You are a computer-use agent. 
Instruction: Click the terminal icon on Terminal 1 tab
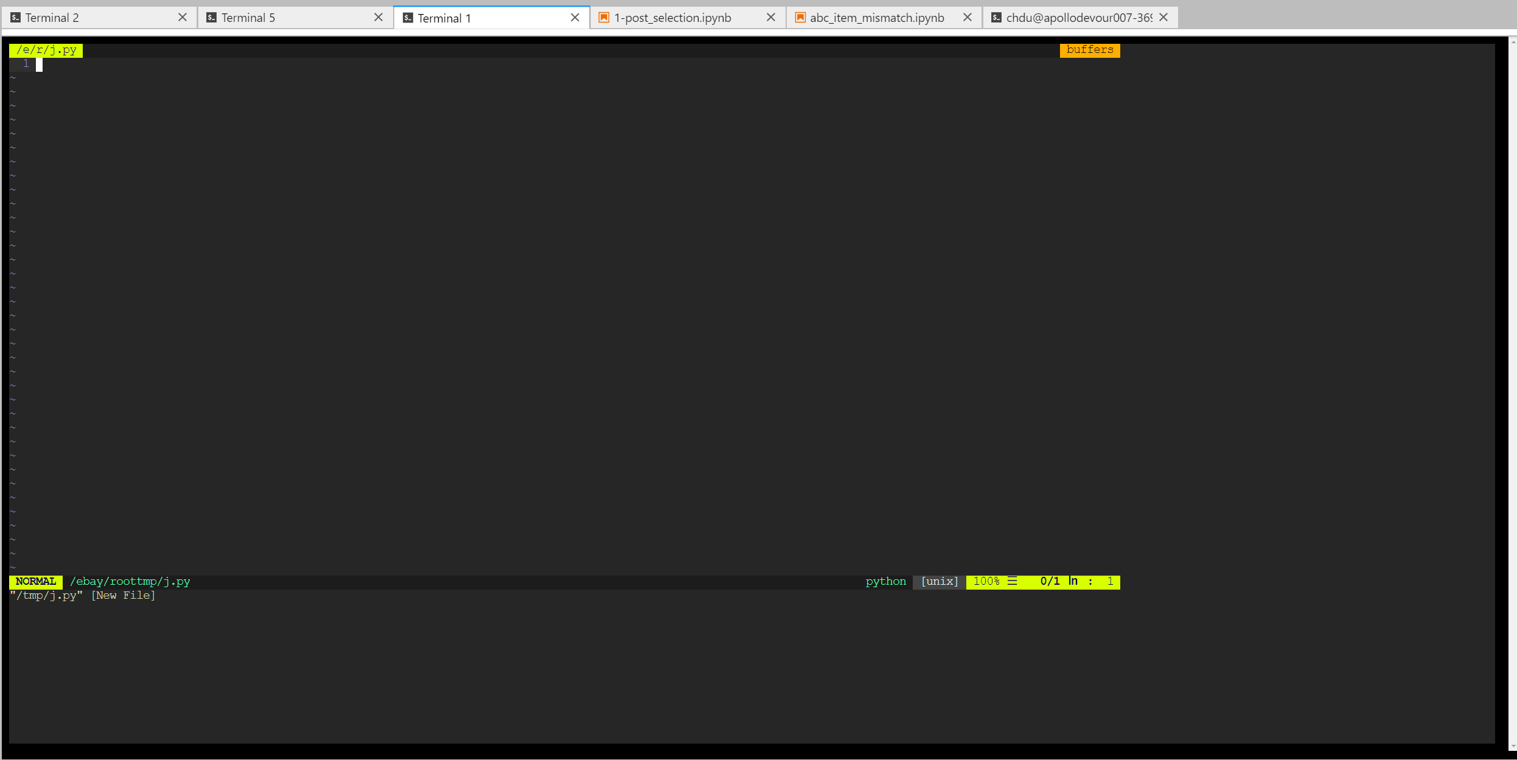tap(406, 17)
